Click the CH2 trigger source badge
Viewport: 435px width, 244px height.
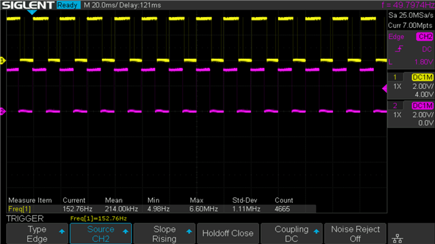424,37
